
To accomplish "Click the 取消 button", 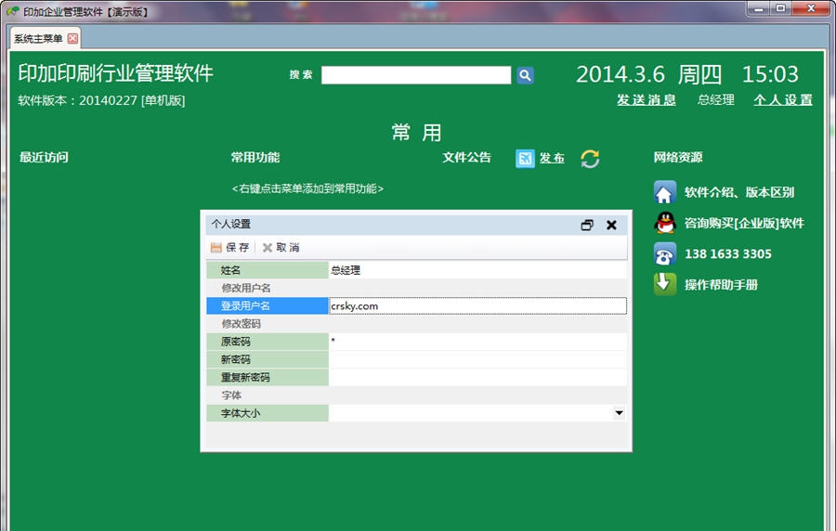I will click(281, 248).
